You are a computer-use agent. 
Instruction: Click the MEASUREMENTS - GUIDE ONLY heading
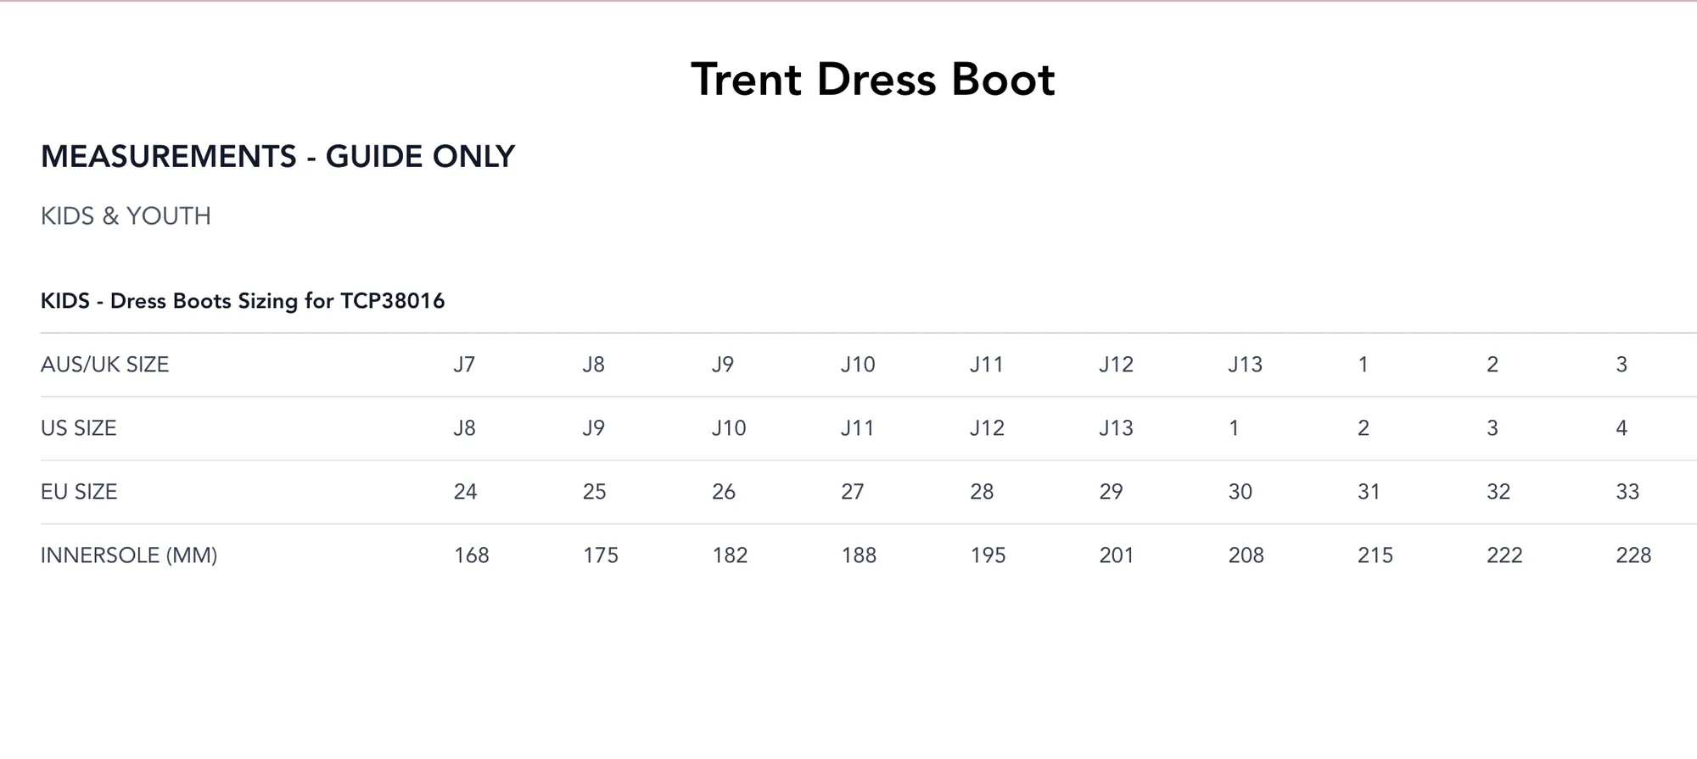277,157
